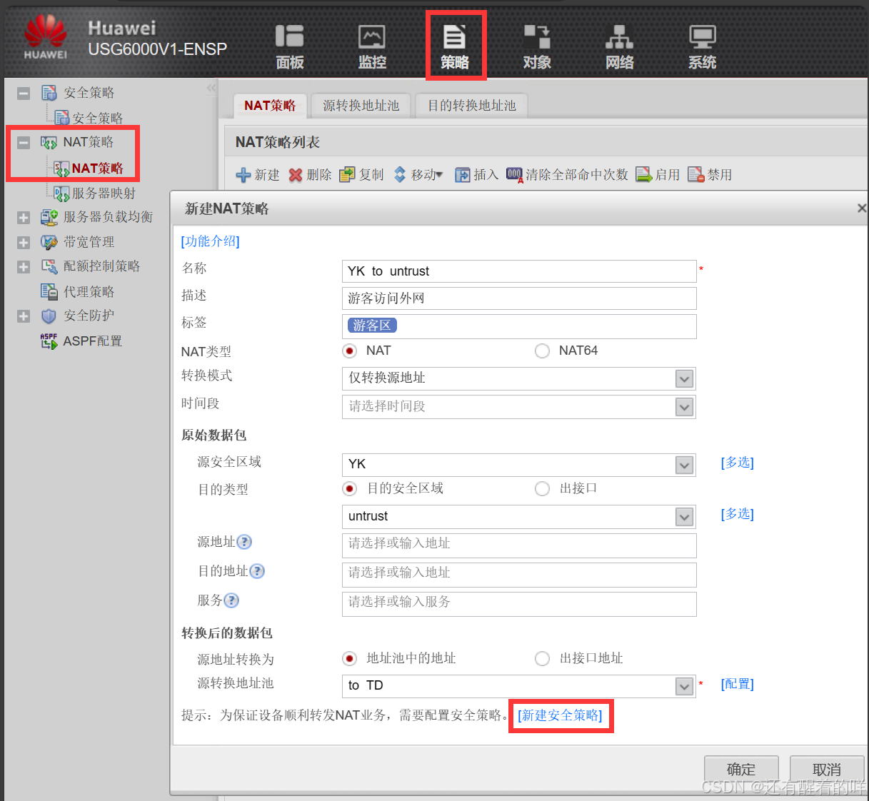Open the 功能介绍 link
The image size is (869, 801).
(210, 241)
